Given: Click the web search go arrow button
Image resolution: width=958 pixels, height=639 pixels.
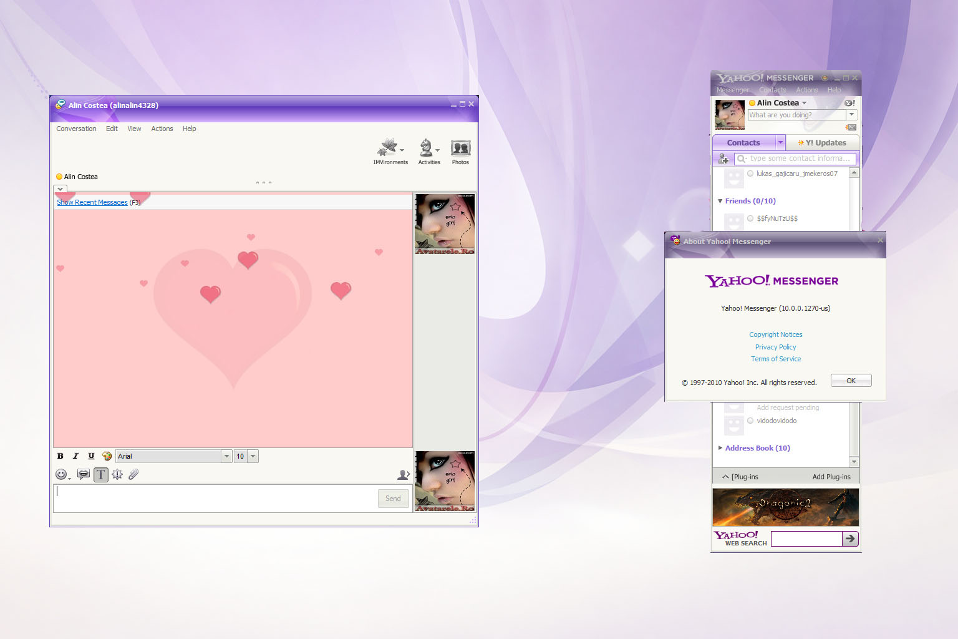Looking at the screenshot, I should (x=850, y=539).
